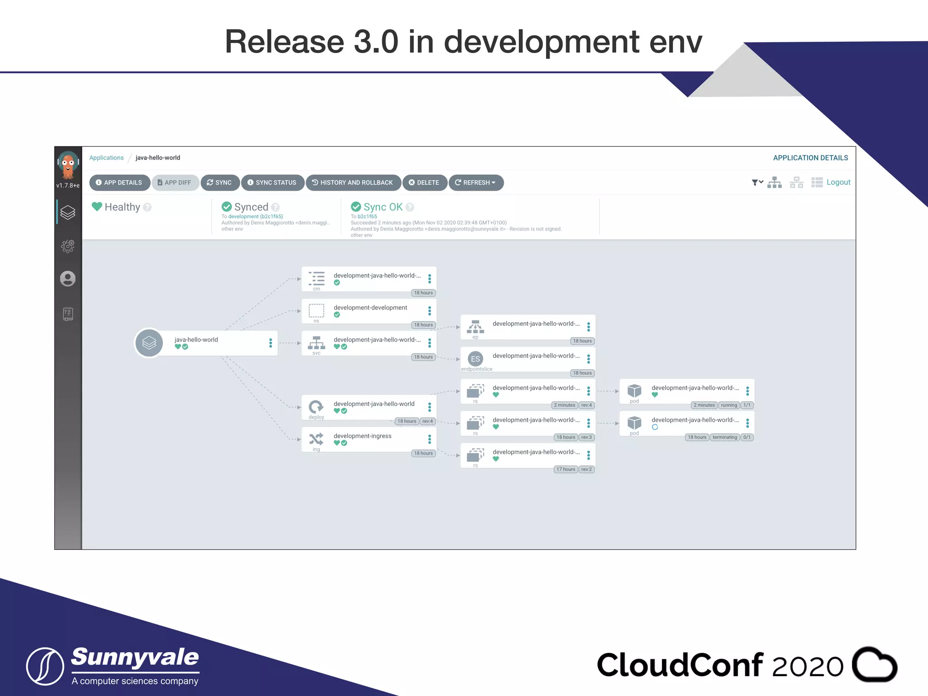Switch to the network view layout icon

coord(796,183)
